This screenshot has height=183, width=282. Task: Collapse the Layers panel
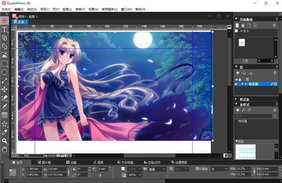coord(236,67)
